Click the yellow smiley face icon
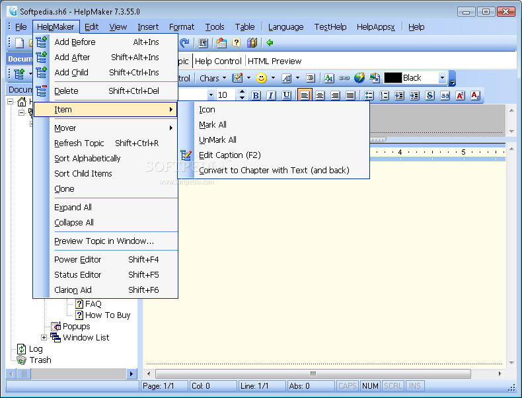The width and height of the screenshot is (522, 398). click(x=262, y=78)
